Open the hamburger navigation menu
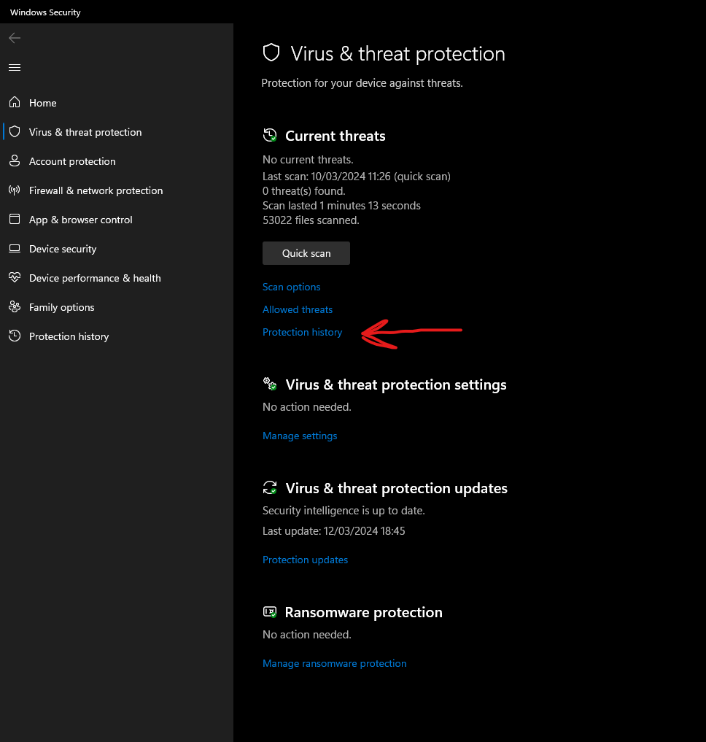This screenshot has height=742, width=706. click(x=15, y=68)
